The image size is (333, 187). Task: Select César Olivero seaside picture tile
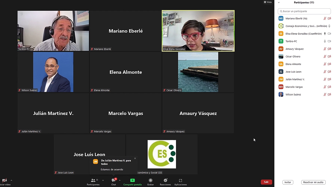pyautogui.click(x=198, y=72)
